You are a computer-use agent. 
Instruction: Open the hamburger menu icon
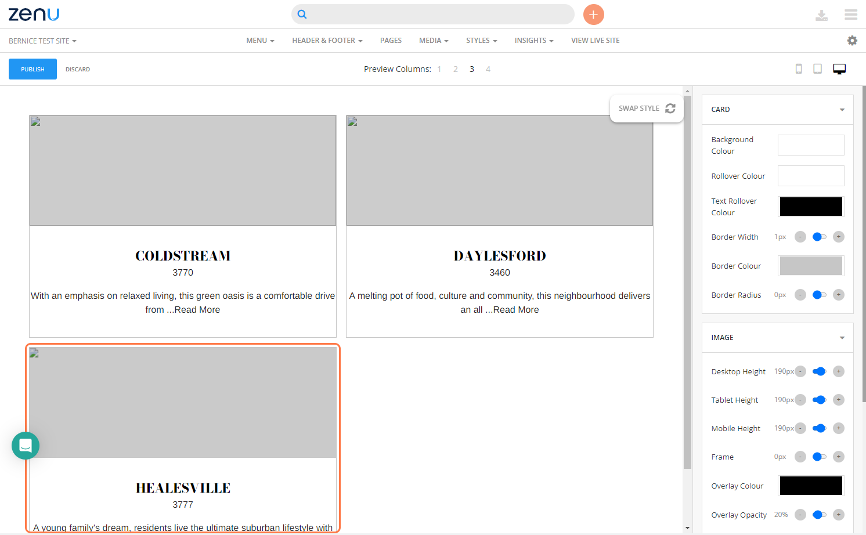click(x=851, y=15)
